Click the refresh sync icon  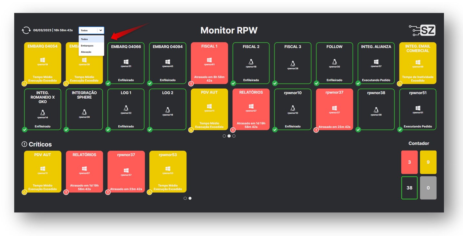[26, 30]
